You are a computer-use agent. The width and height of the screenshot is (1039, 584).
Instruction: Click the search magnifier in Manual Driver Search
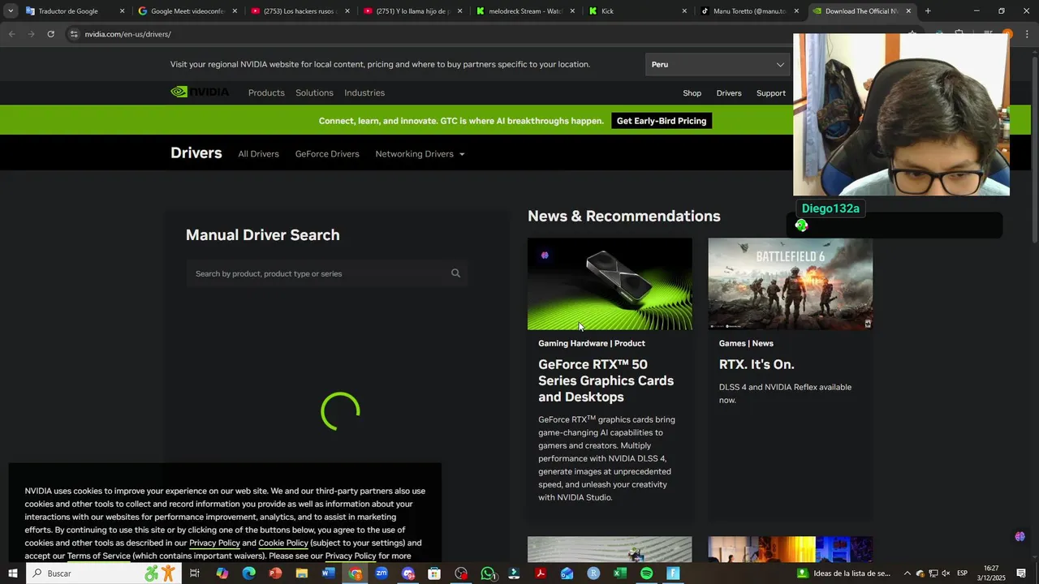pyautogui.click(x=455, y=273)
